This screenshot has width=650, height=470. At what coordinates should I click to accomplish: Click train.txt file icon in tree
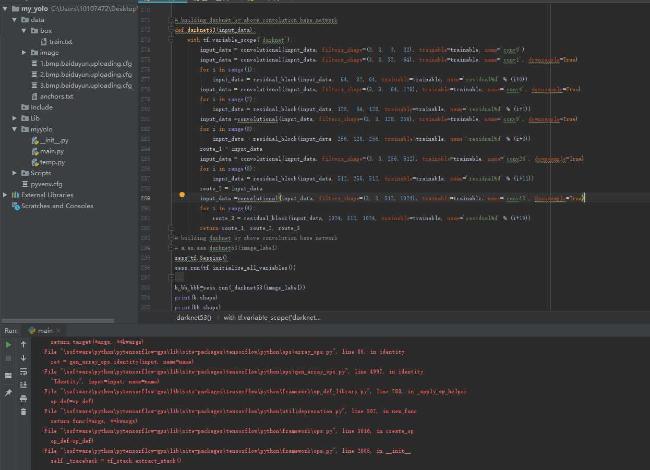click(x=44, y=42)
